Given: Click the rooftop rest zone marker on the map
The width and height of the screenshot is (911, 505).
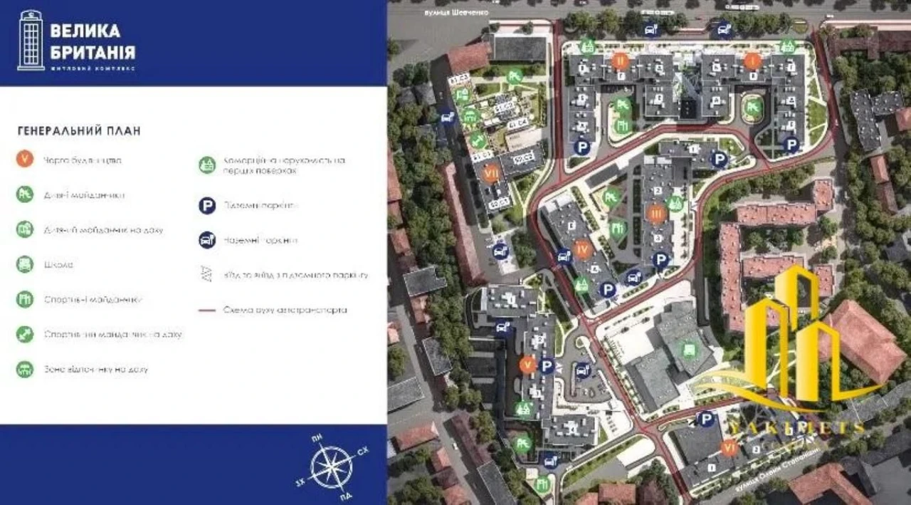Looking at the screenshot, I should (470, 115).
